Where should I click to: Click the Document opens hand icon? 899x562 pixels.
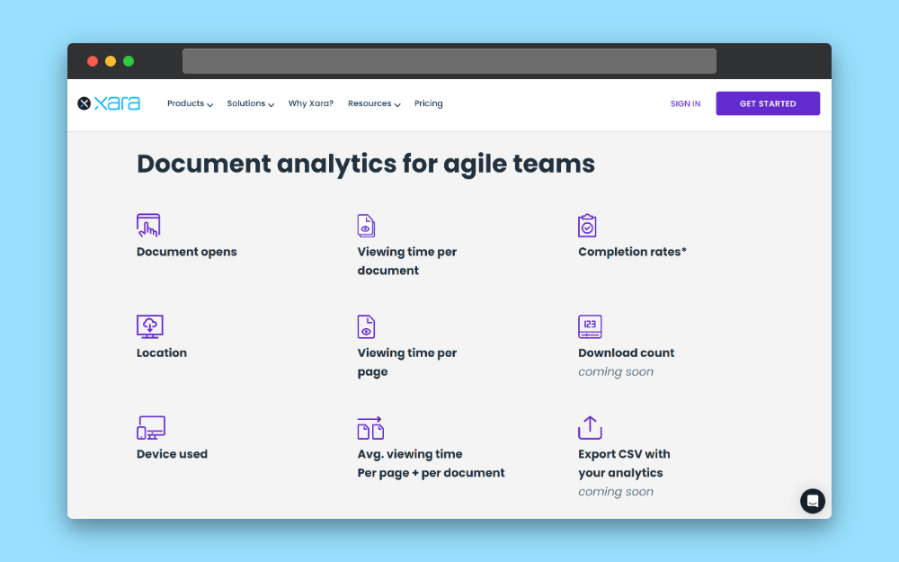(148, 226)
